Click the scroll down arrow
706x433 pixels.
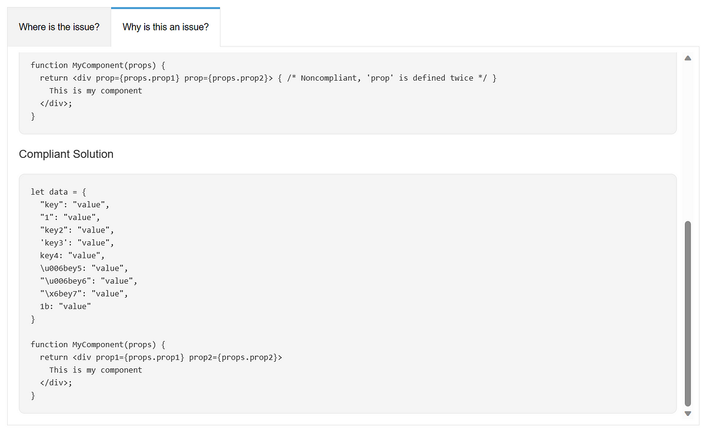click(687, 414)
